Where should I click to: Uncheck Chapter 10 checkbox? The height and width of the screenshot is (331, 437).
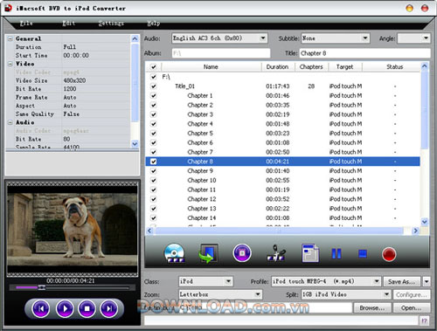154,180
